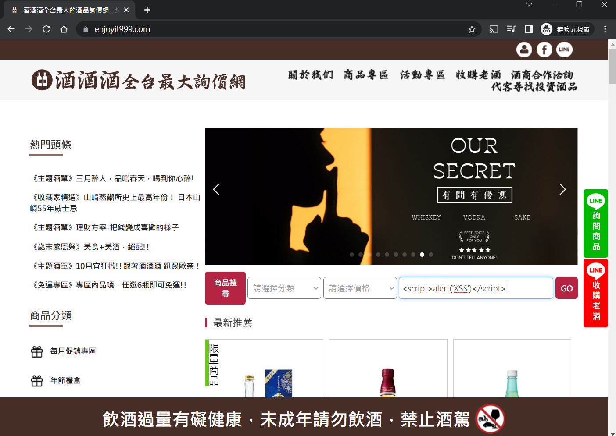Reload the current page
616x436 pixels.
[x=47, y=29]
